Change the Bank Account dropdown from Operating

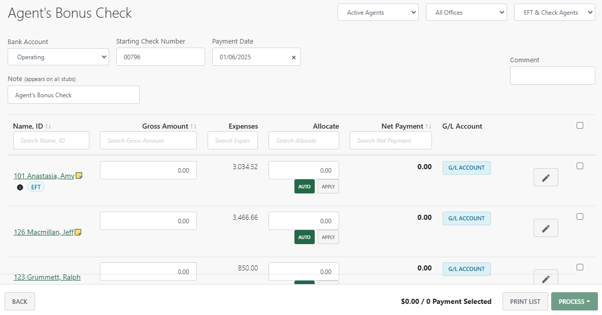58,57
